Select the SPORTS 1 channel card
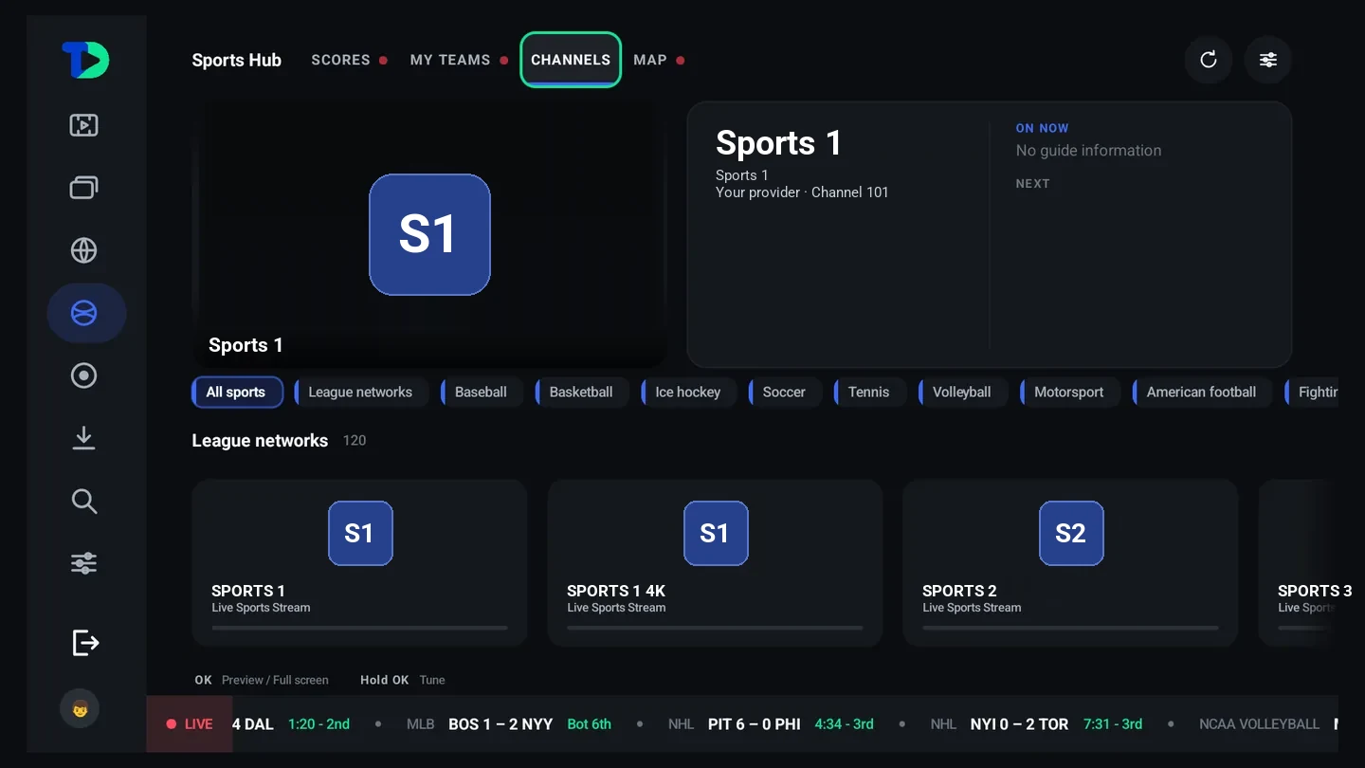The height and width of the screenshot is (768, 1365). click(x=359, y=563)
